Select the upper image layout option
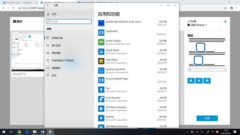Viewport: 240px width, 135px height. coord(200,47)
